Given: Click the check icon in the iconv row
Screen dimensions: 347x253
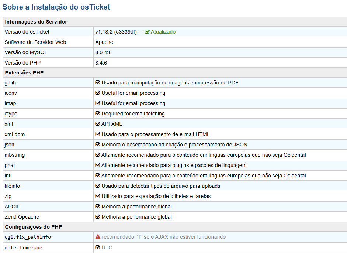Looking at the screenshot, I should tap(98, 93).
